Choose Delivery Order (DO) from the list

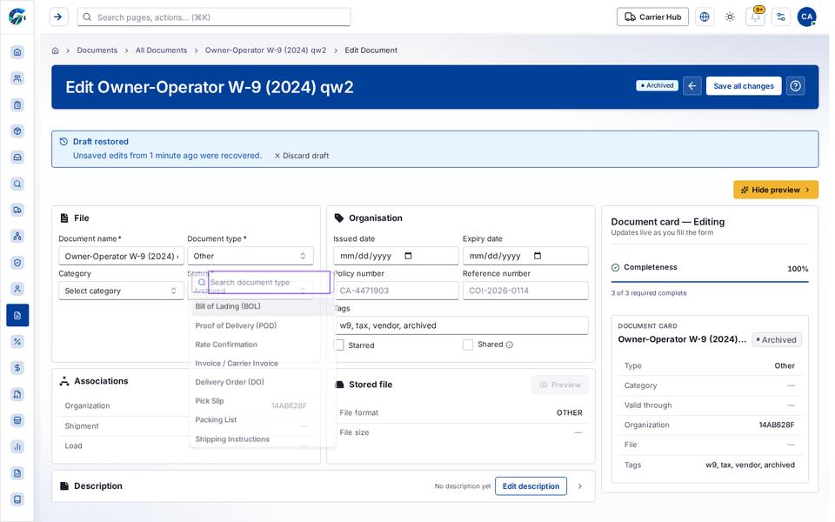click(x=263, y=382)
